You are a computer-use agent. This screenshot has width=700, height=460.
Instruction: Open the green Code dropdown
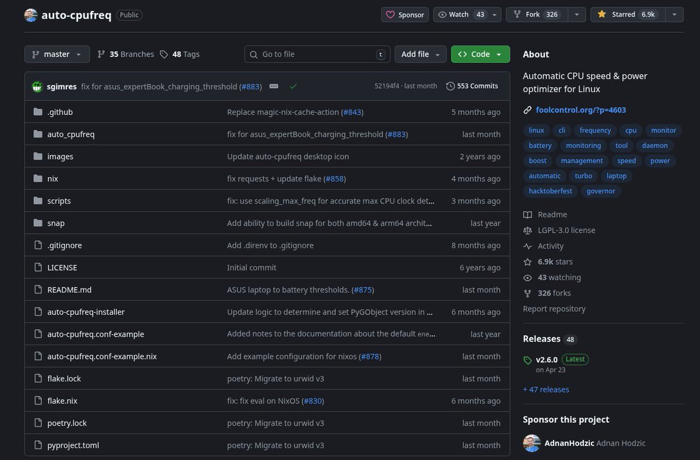(480, 54)
